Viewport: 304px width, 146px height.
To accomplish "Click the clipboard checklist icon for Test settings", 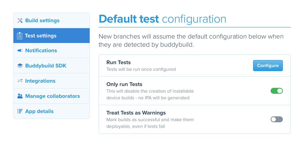I will [20, 36].
